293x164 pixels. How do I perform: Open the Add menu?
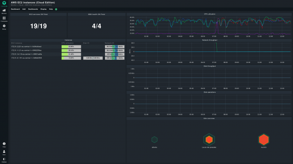click(24, 9)
